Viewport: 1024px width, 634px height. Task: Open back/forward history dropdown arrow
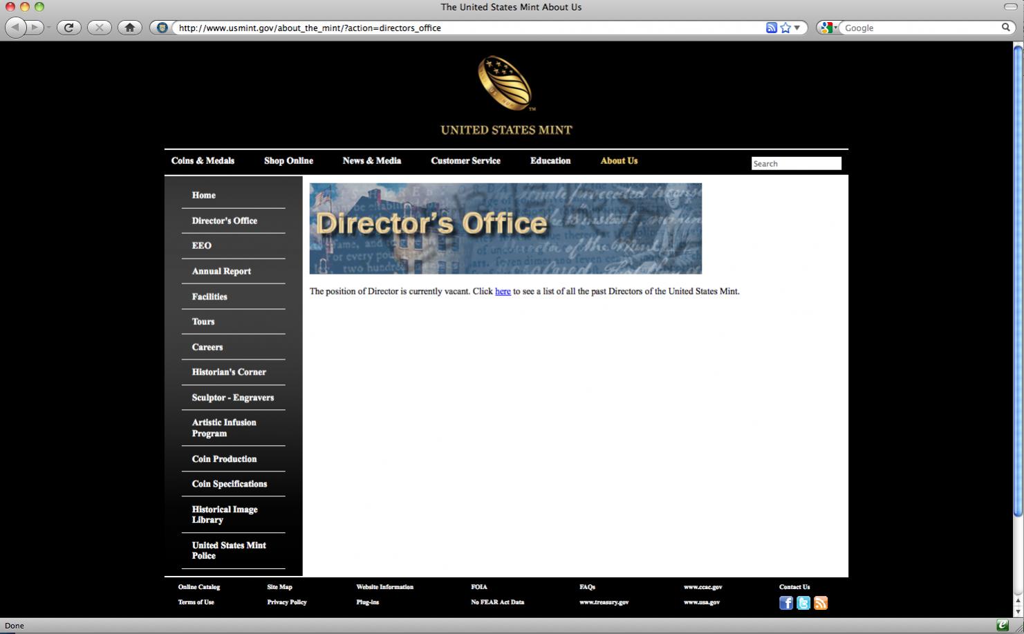49,28
